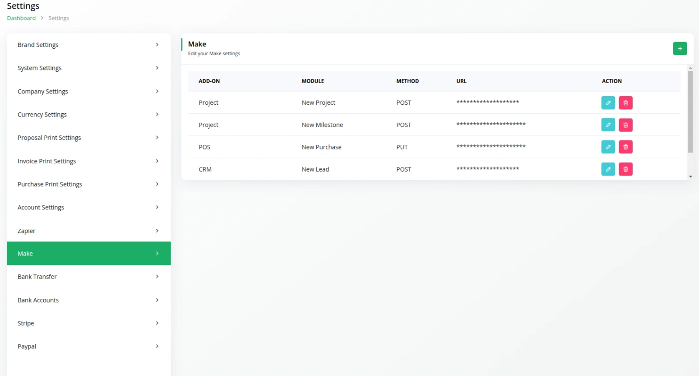Expand Invoice Print Settings chevron
The height and width of the screenshot is (376, 699).
(x=157, y=161)
